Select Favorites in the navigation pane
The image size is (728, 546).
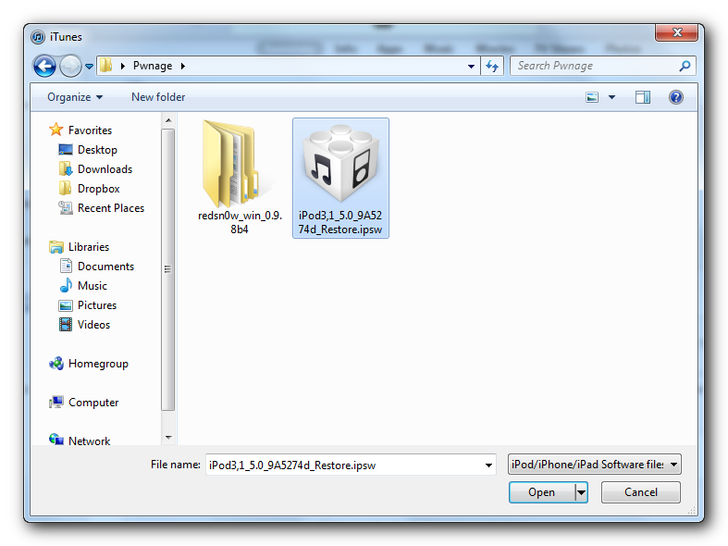[x=90, y=130]
